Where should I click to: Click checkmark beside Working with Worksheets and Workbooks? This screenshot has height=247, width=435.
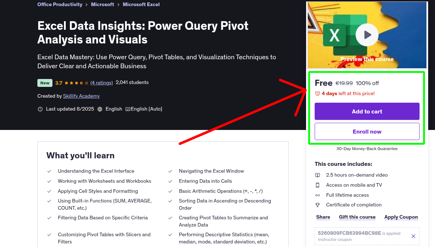pyautogui.click(x=49, y=181)
